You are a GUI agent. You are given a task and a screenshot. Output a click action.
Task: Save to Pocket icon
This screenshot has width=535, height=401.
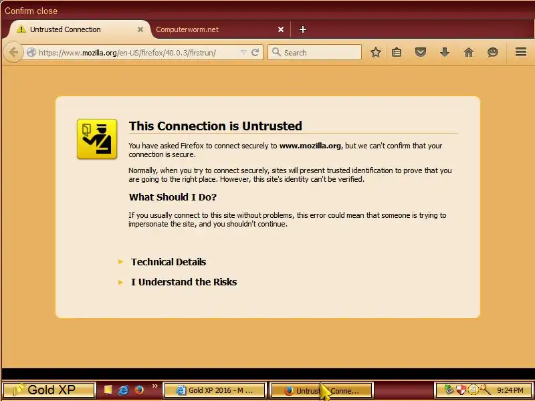coord(421,53)
